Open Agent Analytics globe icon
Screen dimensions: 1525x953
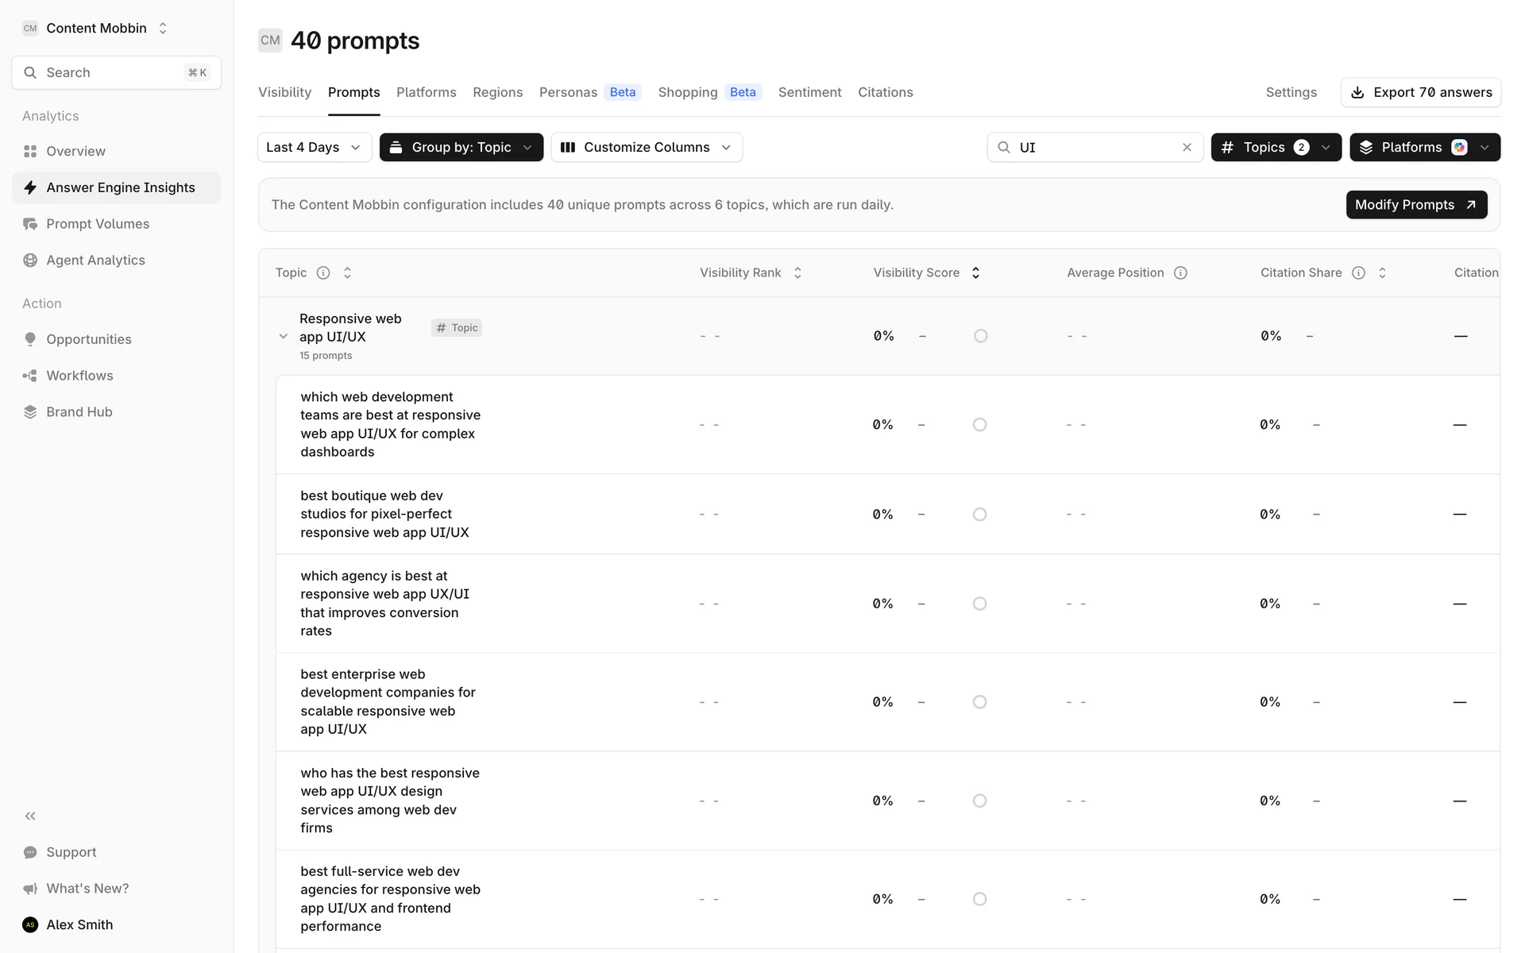[x=30, y=260]
